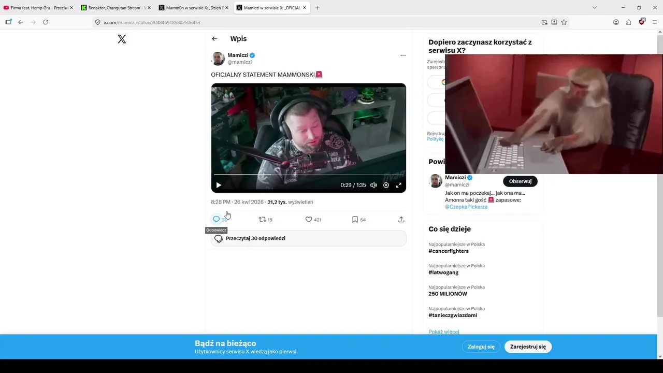Close the Firma feat. Hemp Gru tab

pyautogui.click(x=71, y=8)
